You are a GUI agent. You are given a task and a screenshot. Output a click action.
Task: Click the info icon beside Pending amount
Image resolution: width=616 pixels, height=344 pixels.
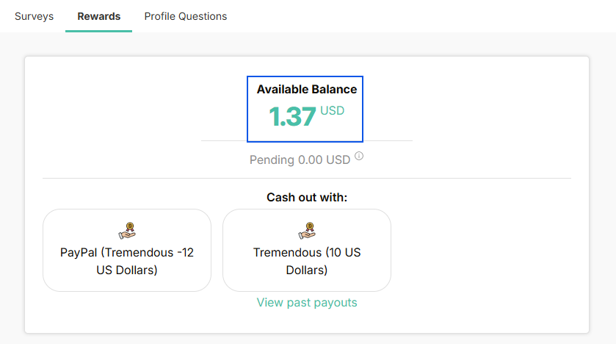tap(359, 157)
